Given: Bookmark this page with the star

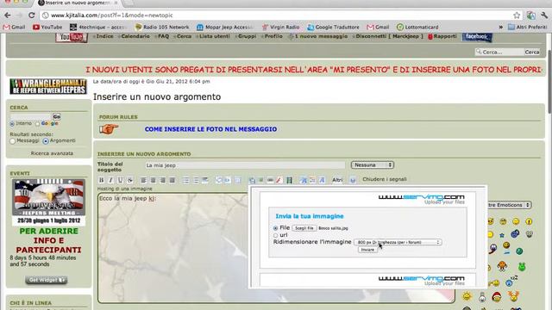Looking at the screenshot, I should click(517, 15).
